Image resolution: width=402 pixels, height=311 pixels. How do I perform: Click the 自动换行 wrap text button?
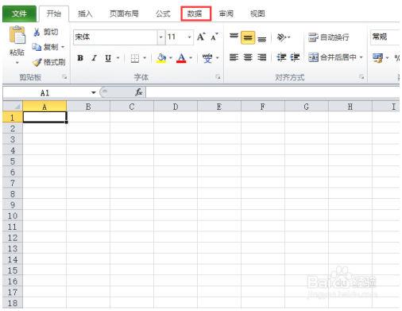coord(329,37)
